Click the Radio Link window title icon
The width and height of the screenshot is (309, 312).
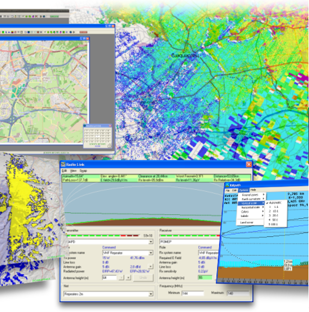[63, 164]
